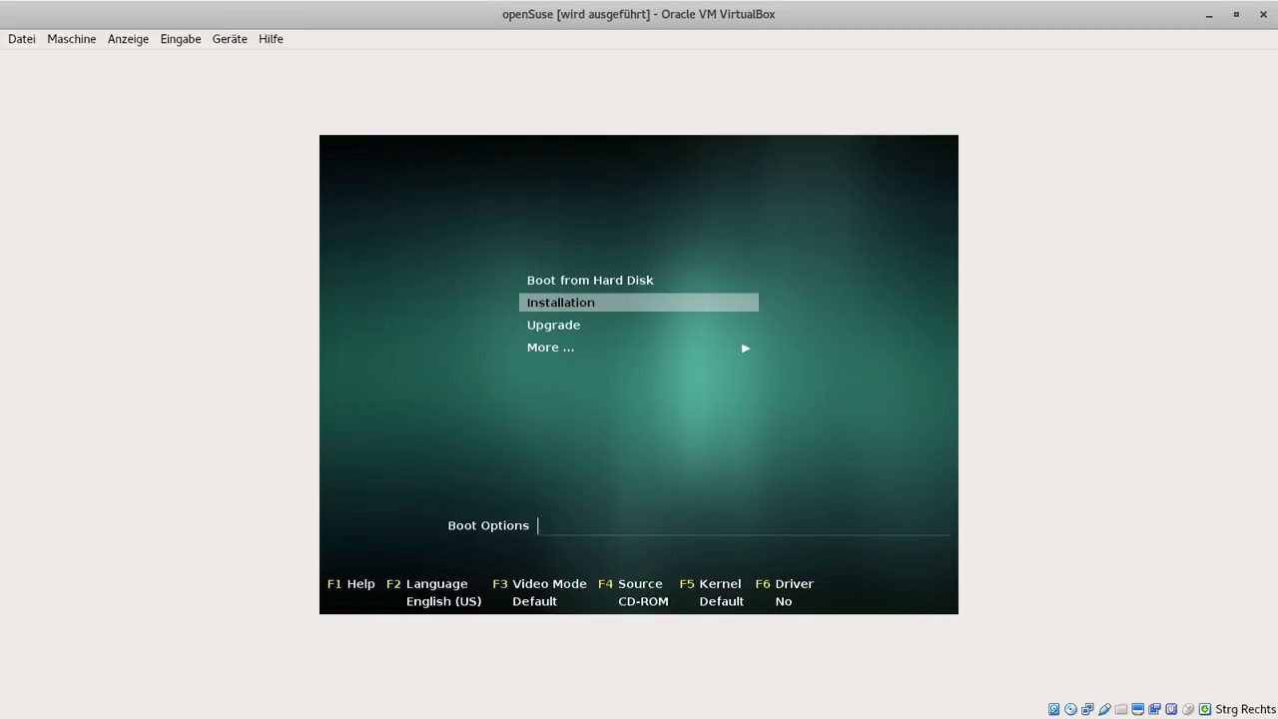1278x719 pixels.
Task: Open the F5 Kernel selector
Action: 710,584
